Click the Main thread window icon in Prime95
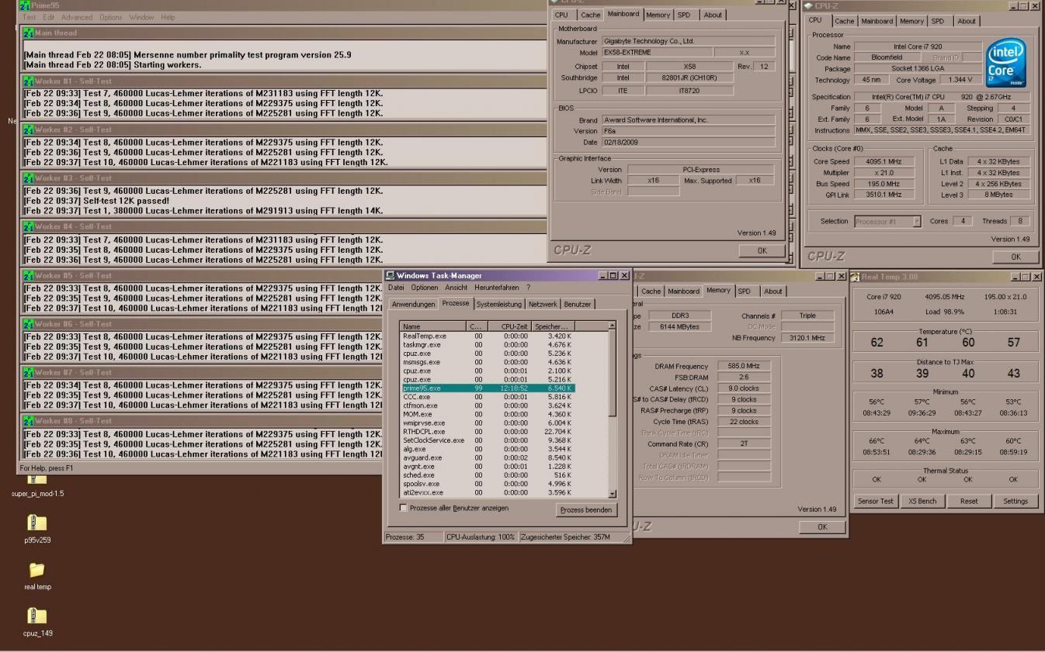Viewport: 1045px width, 652px height. coord(28,33)
